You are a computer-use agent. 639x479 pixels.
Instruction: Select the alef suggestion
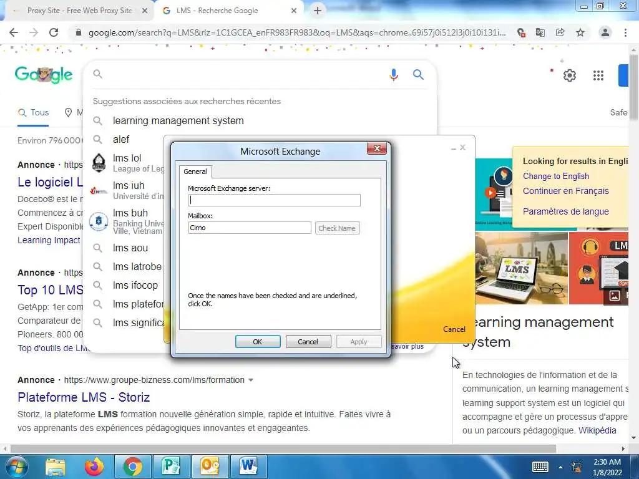(x=120, y=139)
